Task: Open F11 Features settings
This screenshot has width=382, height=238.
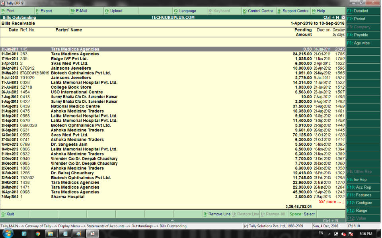Action: coord(363,195)
